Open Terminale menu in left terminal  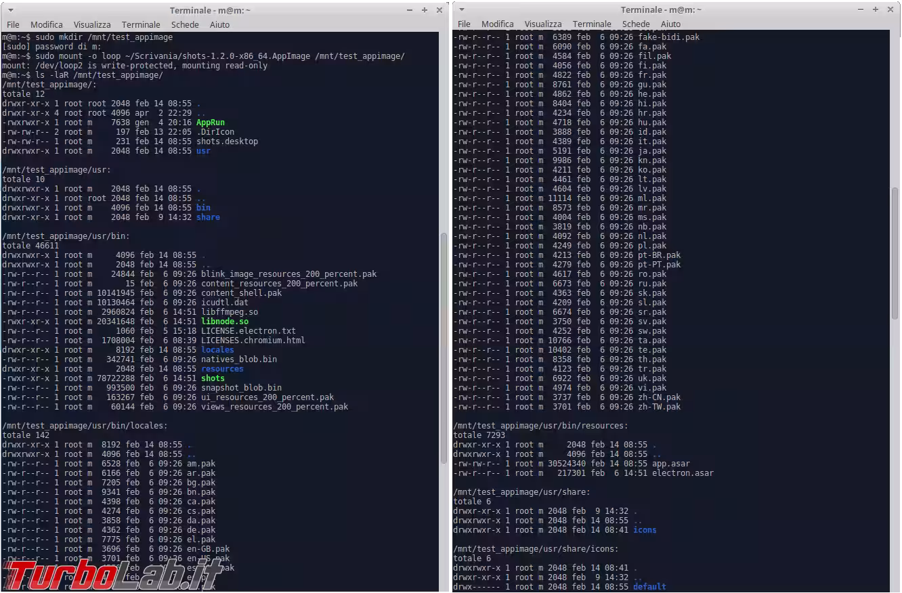[141, 24]
